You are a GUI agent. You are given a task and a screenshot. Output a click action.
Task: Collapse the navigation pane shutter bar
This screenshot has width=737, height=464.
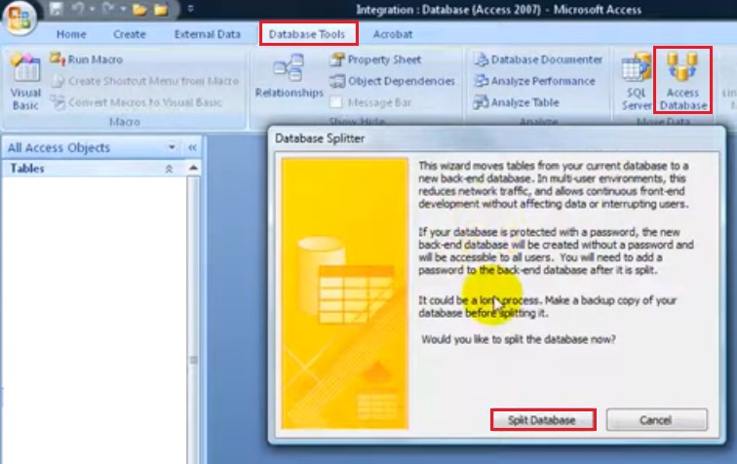click(x=192, y=147)
